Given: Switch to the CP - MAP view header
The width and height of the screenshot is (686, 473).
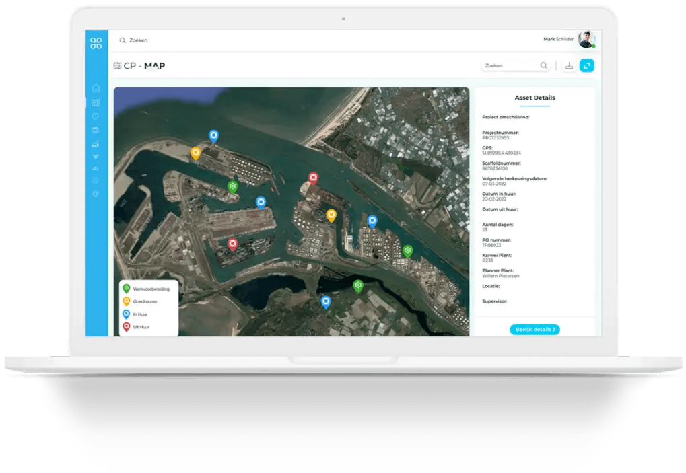Looking at the screenshot, I should (139, 65).
